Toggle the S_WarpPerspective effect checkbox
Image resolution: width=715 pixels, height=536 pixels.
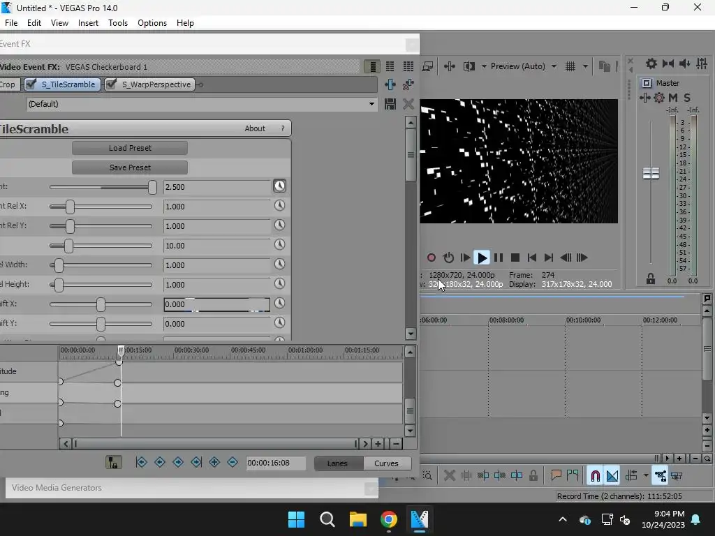tap(111, 84)
